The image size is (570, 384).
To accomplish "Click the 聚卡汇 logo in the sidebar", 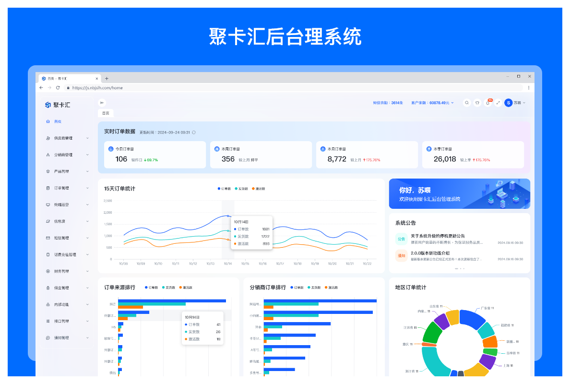I will point(58,105).
